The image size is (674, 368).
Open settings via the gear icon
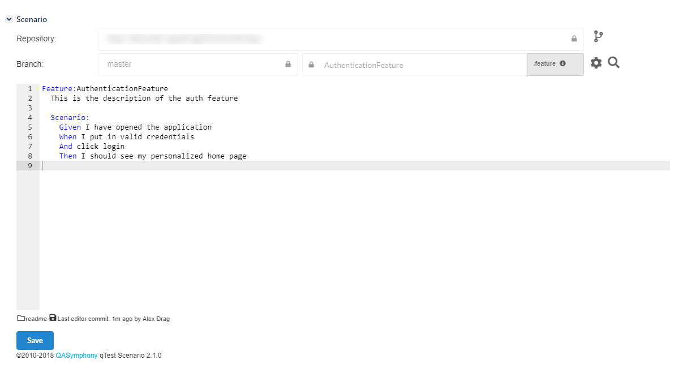click(x=596, y=63)
